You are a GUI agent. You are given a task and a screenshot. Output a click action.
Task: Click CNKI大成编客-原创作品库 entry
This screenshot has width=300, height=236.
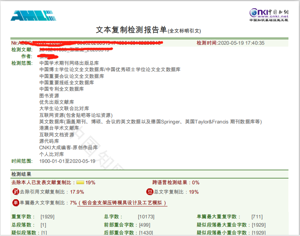(x=68, y=147)
